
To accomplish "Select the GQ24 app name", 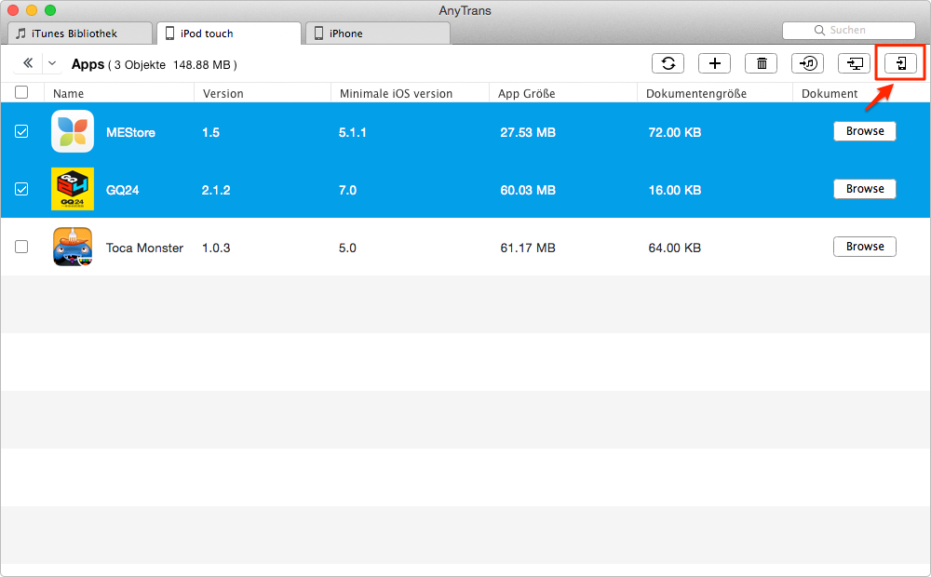I will pyautogui.click(x=122, y=190).
